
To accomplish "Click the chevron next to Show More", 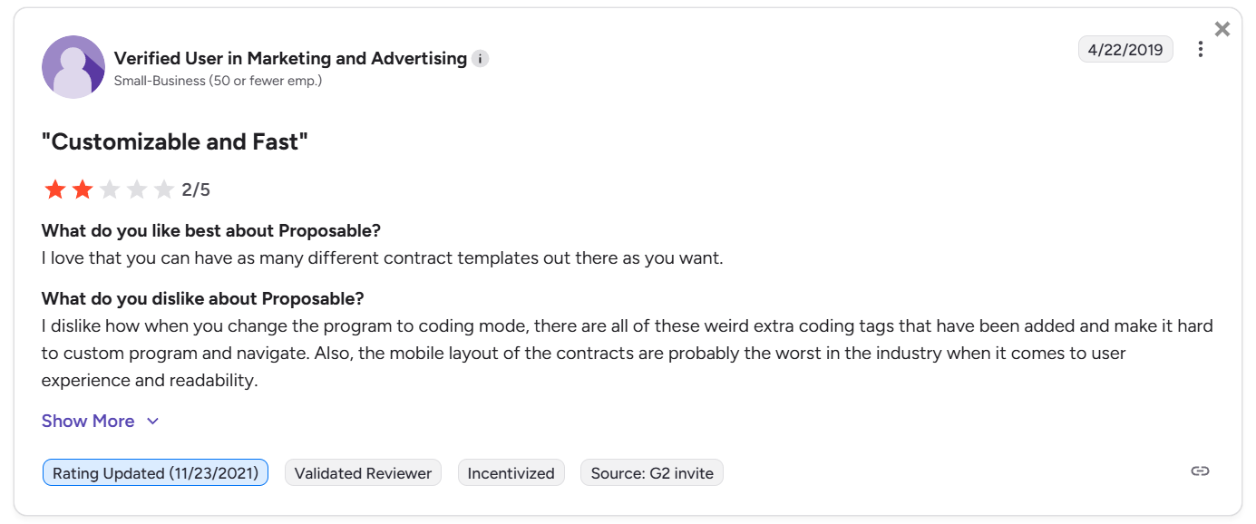I will (153, 422).
